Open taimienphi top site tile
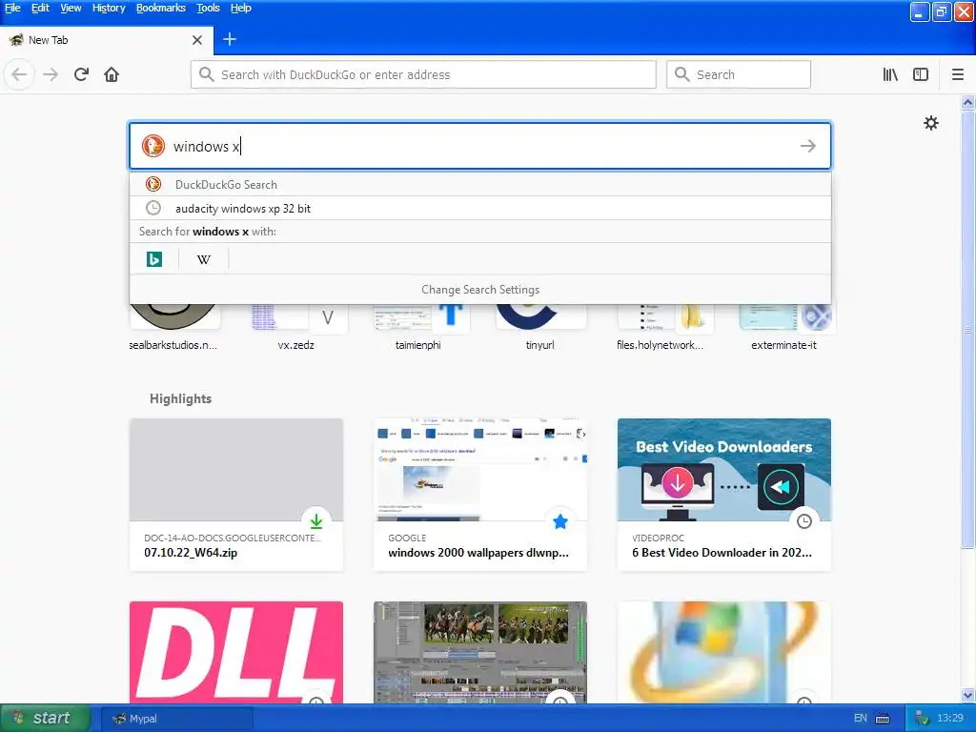Image resolution: width=976 pixels, height=732 pixels. pyautogui.click(x=418, y=328)
